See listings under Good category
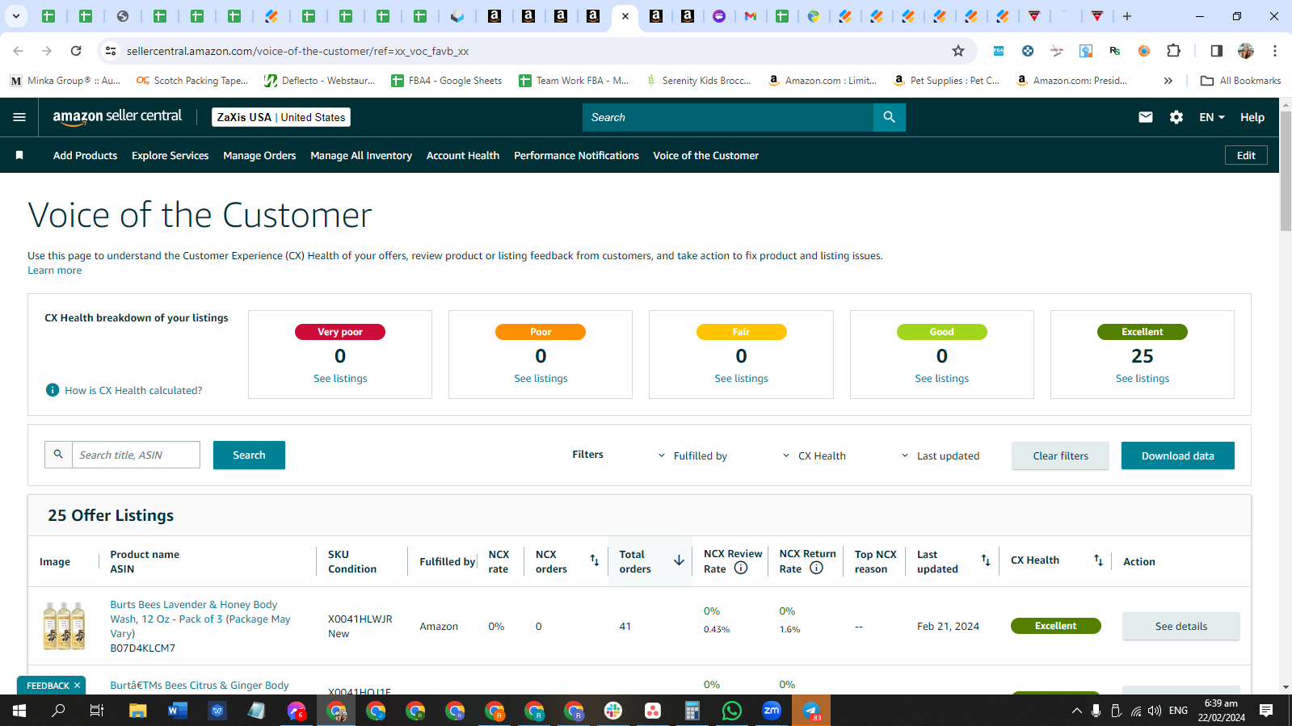Viewport: 1292px width, 726px height. coord(941,378)
